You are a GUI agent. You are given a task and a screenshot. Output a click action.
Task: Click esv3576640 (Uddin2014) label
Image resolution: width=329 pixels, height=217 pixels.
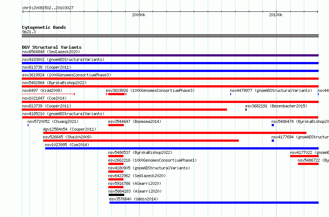click(x=133, y=199)
